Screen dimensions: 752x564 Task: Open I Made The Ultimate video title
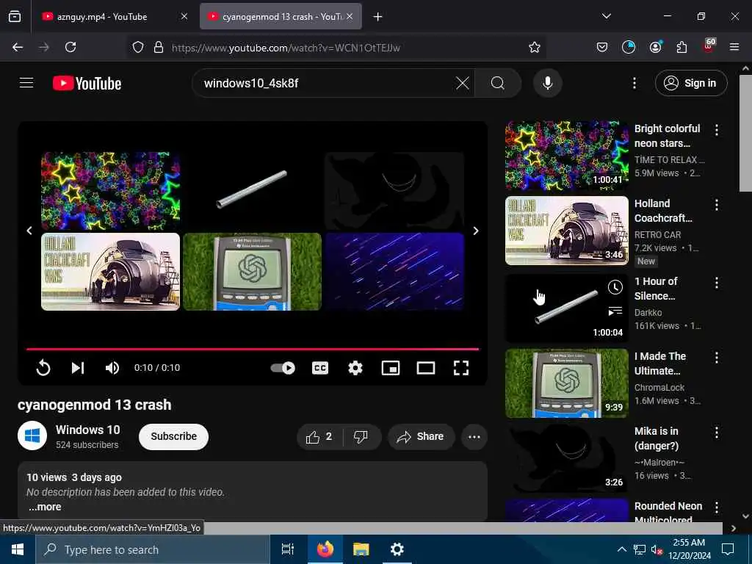660,364
